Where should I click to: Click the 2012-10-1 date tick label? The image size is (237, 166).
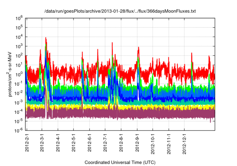click(x=153, y=144)
